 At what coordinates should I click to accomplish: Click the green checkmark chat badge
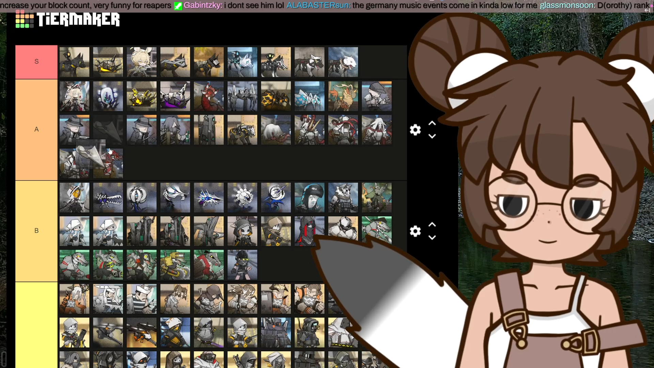click(x=178, y=6)
